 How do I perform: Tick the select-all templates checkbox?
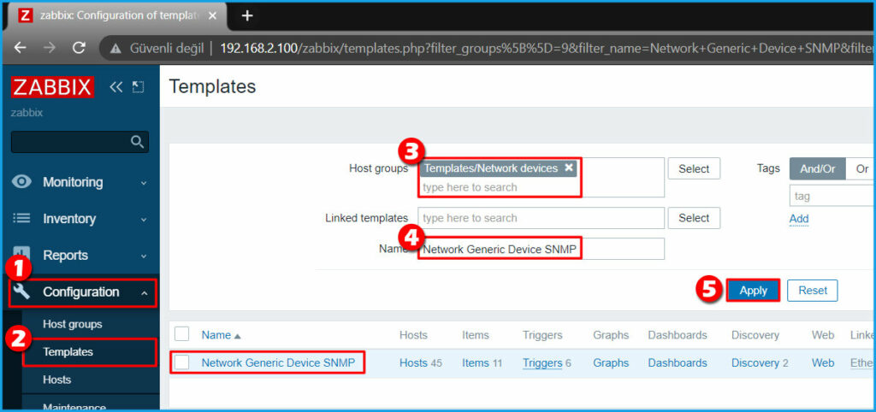[x=182, y=334]
